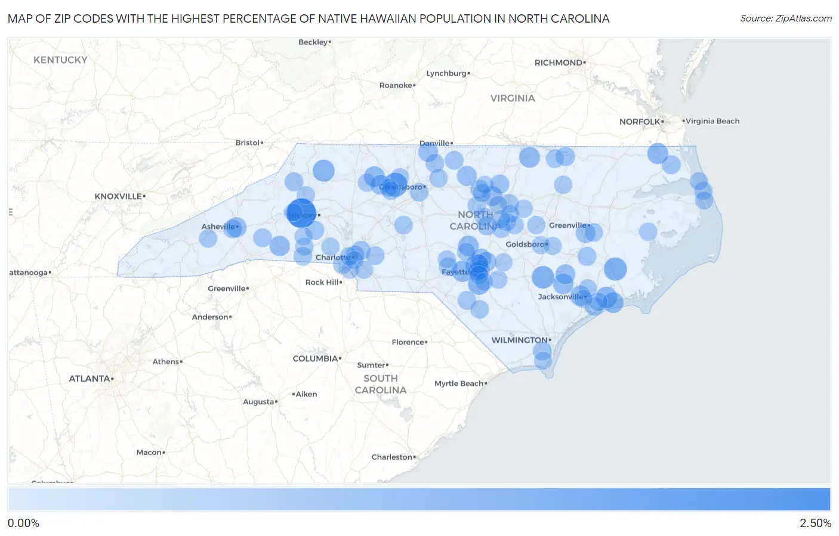Click the Charleston city label
This screenshot has height=536, width=839.
click(392, 457)
